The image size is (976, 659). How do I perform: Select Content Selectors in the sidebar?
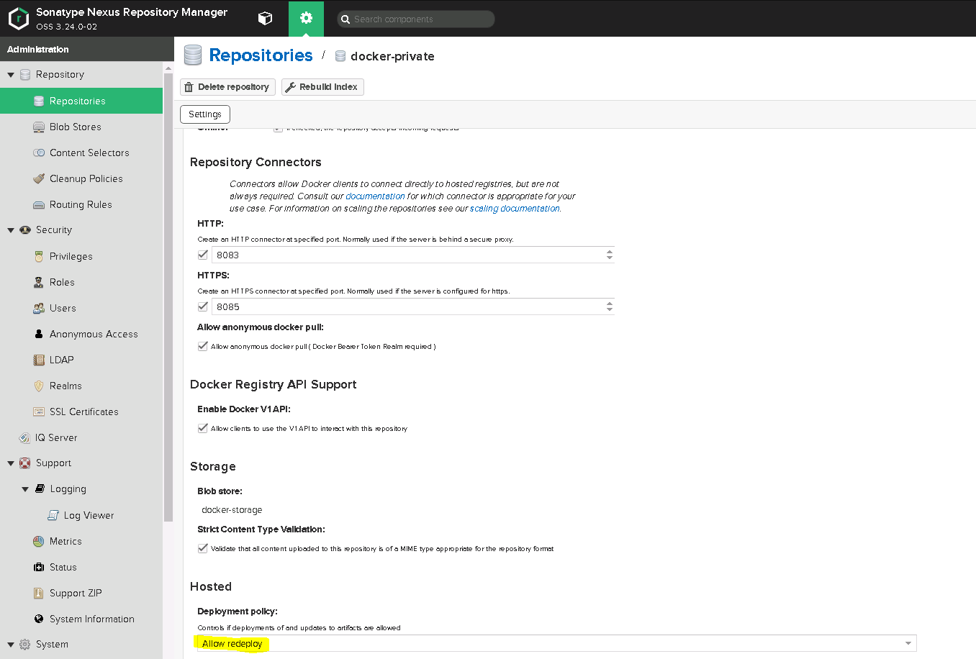point(81,153)
